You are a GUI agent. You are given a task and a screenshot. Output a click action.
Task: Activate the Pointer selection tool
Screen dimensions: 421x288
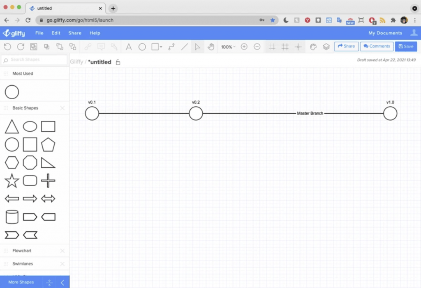(x=197, y=47)
